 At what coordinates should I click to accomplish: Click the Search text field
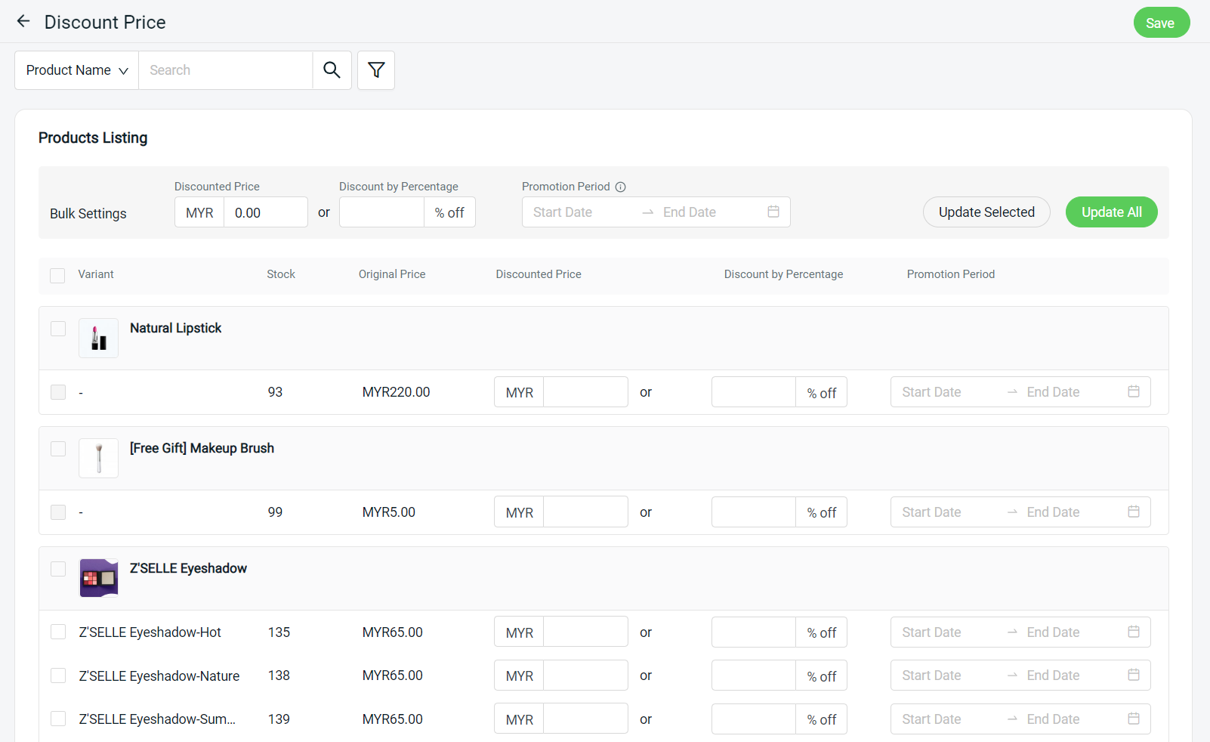pyautogui.click(x=225, y=70)
